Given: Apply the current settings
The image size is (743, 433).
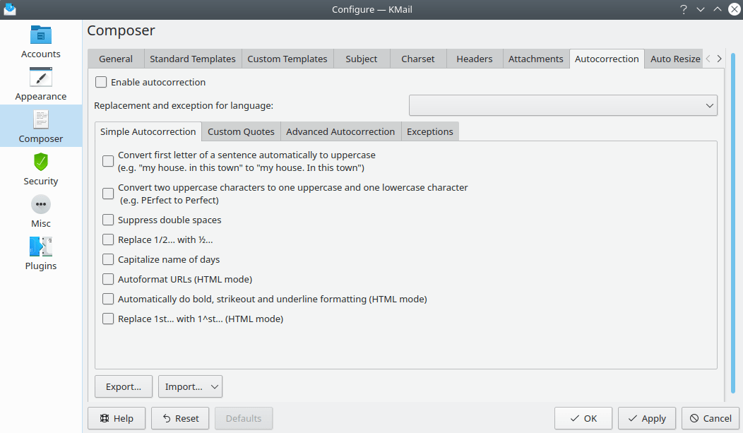Looking at the screenshot, I should point(646,418).
